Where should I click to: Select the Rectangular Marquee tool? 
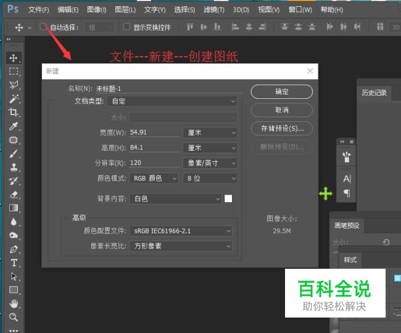[x=14, y=71]
